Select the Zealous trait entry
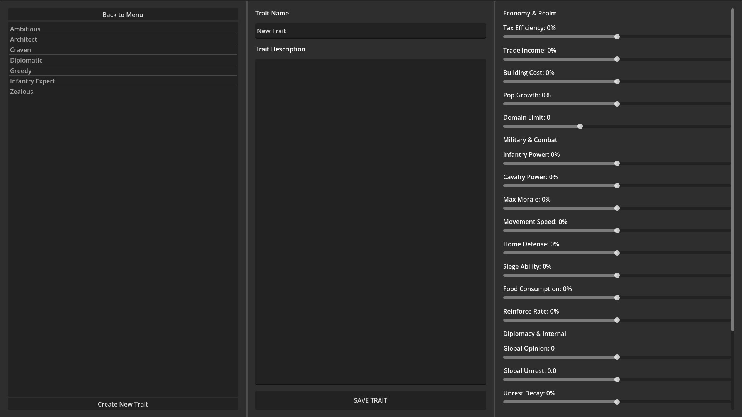 point(22,92)
